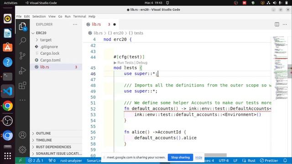Open the Accounts menu icon

point(22,135)
